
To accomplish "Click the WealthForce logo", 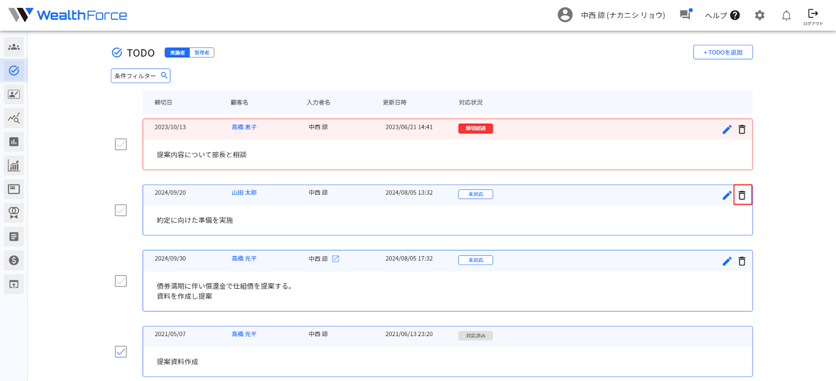I will coord(68,15).
